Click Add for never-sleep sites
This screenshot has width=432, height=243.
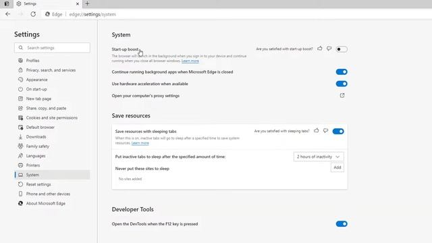337,167
